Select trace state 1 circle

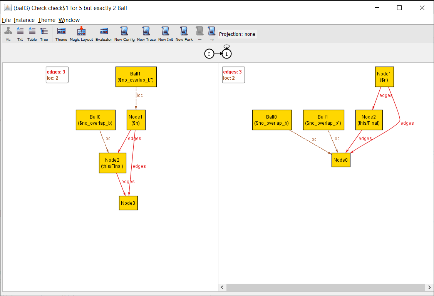227,54
